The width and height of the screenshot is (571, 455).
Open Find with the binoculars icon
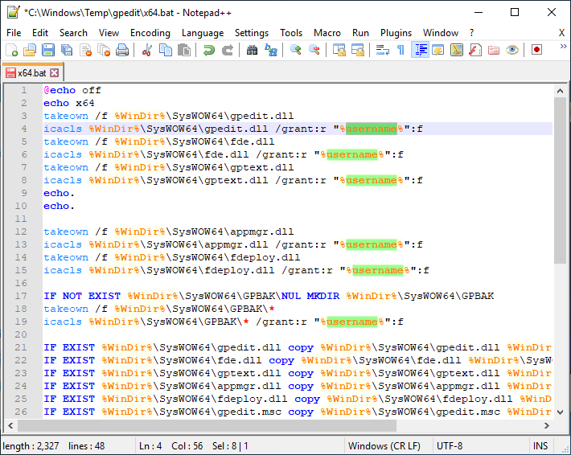pyautogui.click(x=252, y=50)
